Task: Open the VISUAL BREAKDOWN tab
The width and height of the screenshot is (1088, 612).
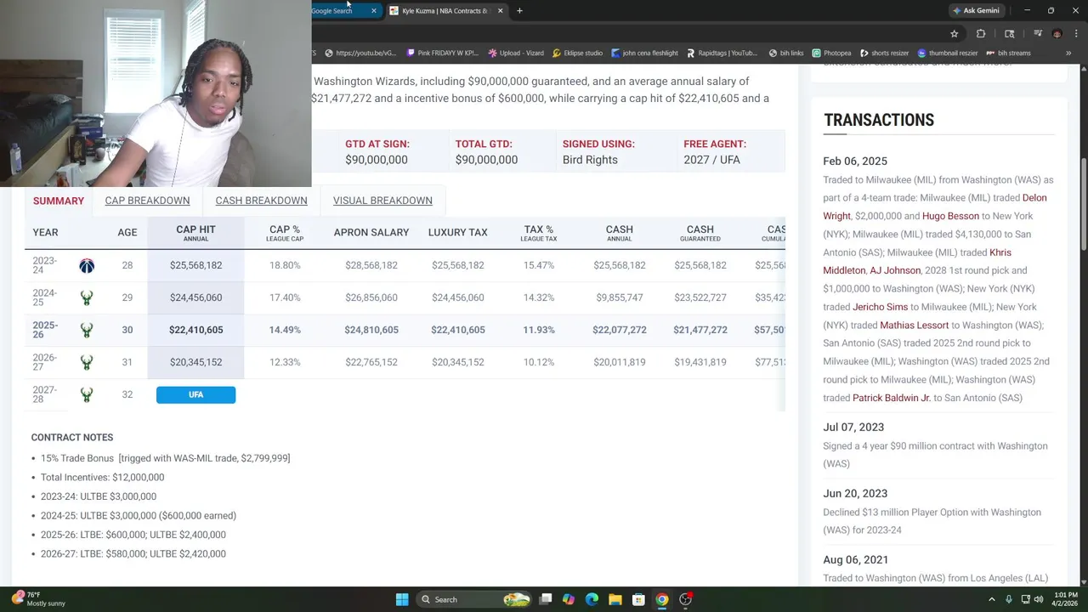Action: coord(382,201)
